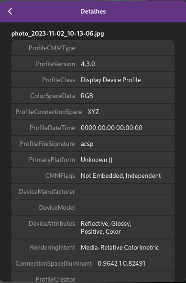Click the ProfileFileSignature acsp row
The width and height of the screenshot is (186, 283).
pos(93,144)
